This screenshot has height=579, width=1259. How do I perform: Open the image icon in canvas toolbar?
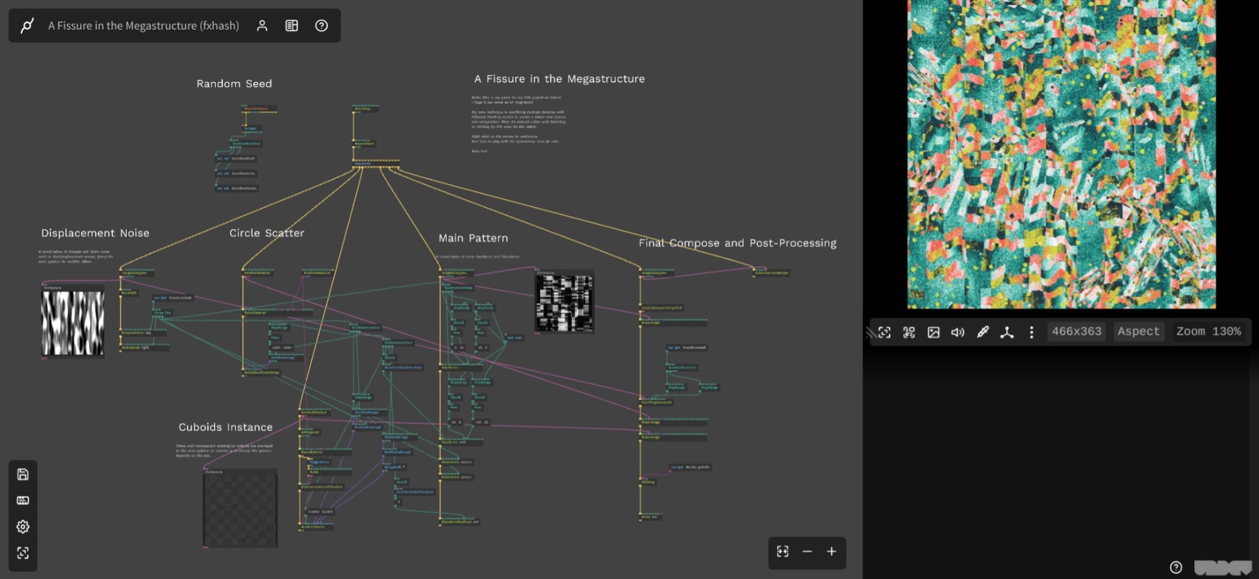click(933, 332)
